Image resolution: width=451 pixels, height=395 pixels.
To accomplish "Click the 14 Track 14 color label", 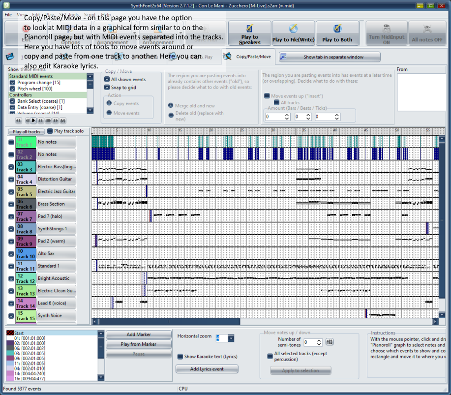I will pos(26,303).
